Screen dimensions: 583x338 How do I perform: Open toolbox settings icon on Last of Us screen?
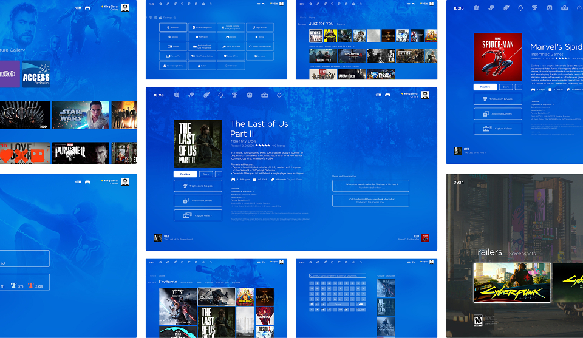pos(264,95)
